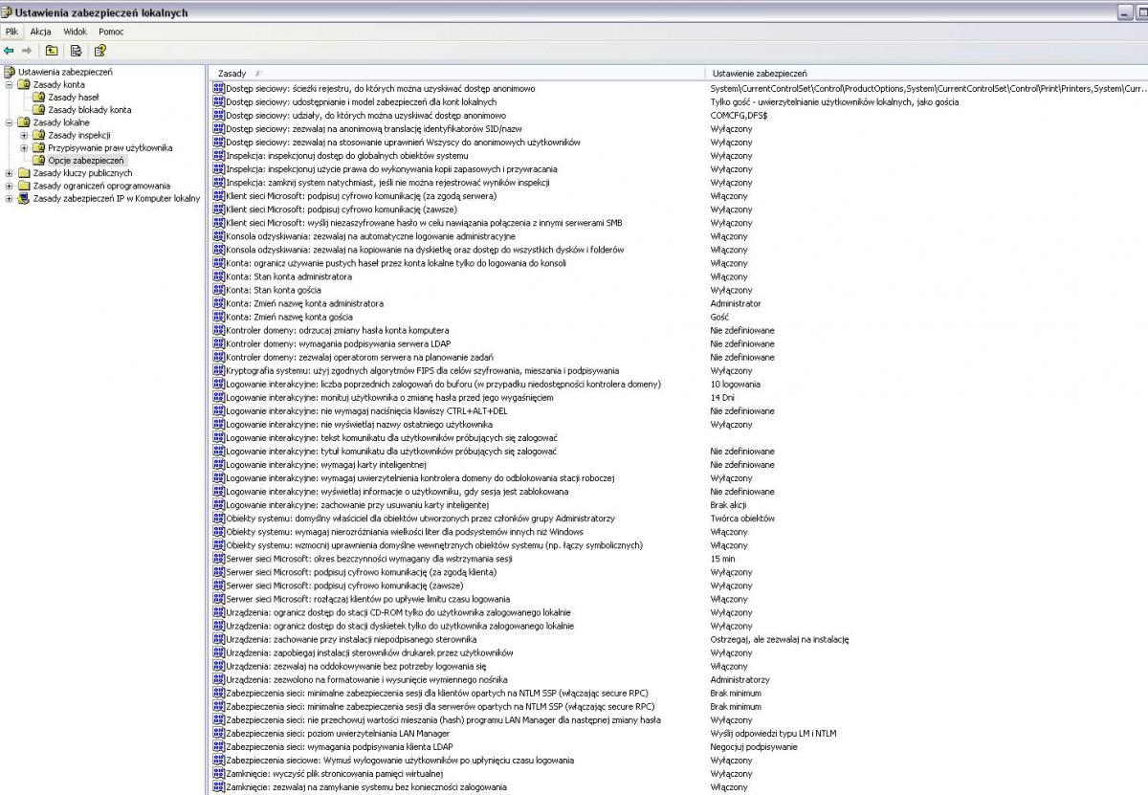Select the Przypisywanie praw użytkownika label

point(110,148)
